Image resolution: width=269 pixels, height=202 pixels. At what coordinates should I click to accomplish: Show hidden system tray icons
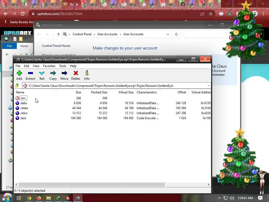pyautogui.click(x=219, y=198)
